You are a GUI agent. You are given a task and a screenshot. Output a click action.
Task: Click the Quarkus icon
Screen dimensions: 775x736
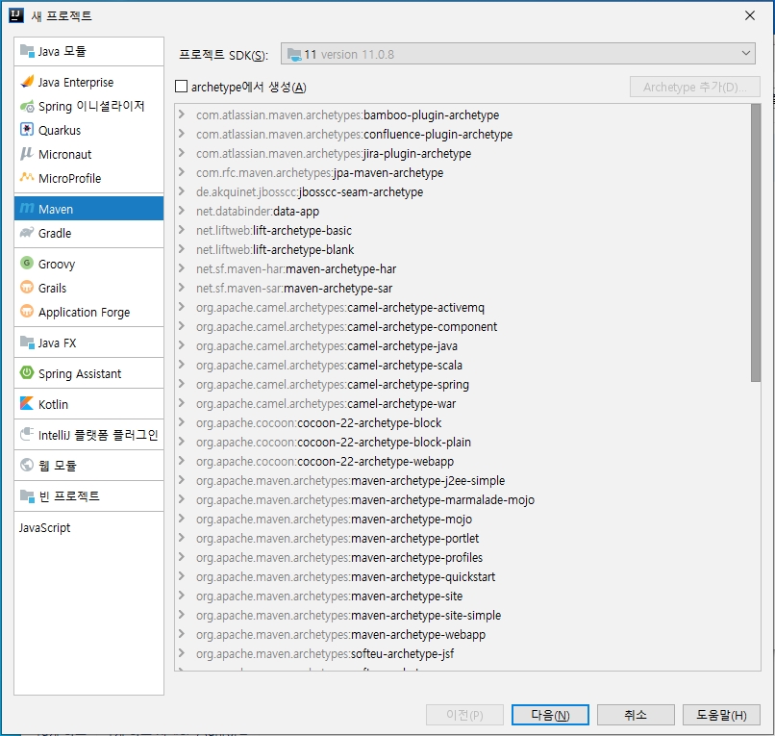tap(27, 130)
